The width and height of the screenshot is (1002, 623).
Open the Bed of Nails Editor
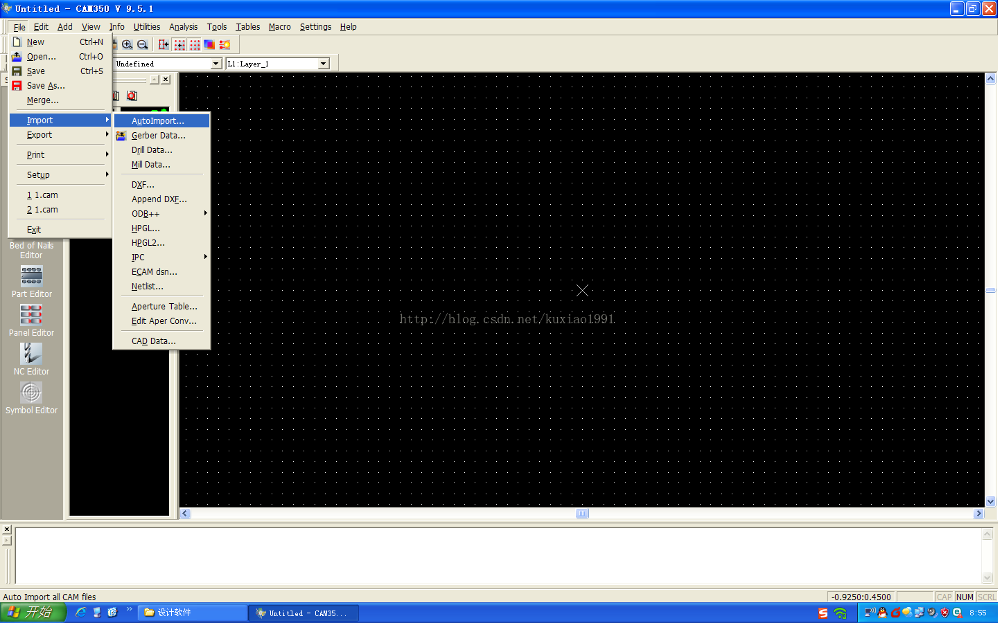click(31, 250)
